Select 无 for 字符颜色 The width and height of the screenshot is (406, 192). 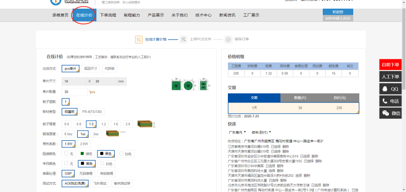[x=69, y=164]
